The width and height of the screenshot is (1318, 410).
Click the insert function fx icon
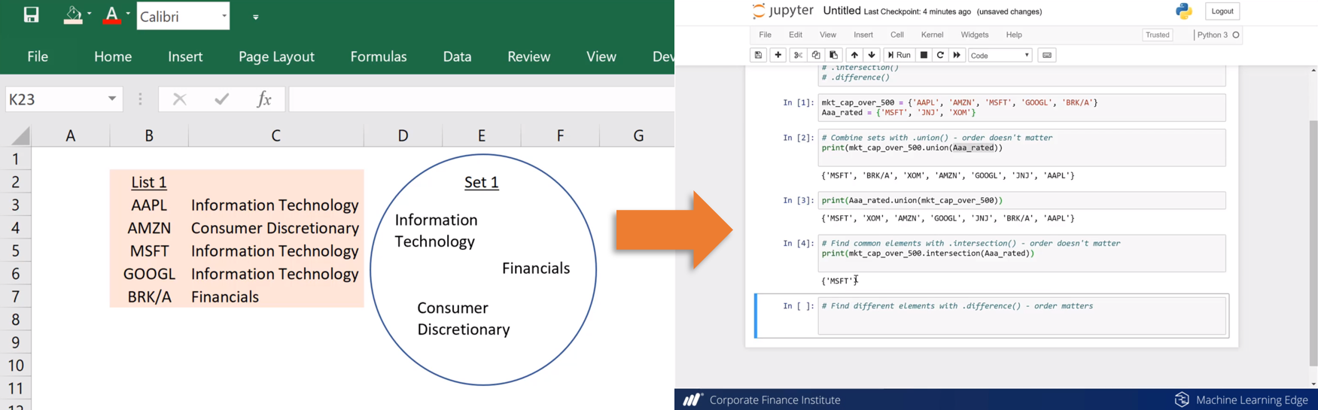[x=263, y=99]
